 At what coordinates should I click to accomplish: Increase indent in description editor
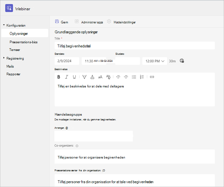tap(126, 77)
